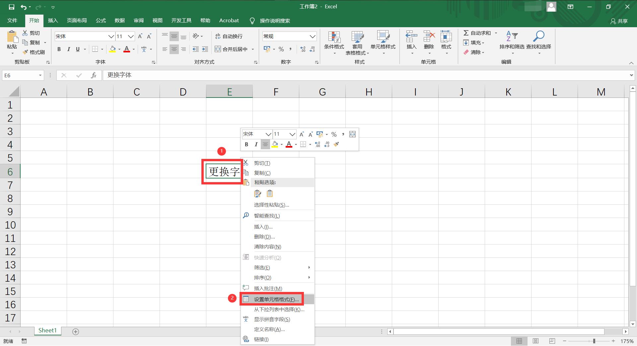This screenshot has width=637, height=346.
Task: Click Page Break Preview view icon
Action: (552, 341)
